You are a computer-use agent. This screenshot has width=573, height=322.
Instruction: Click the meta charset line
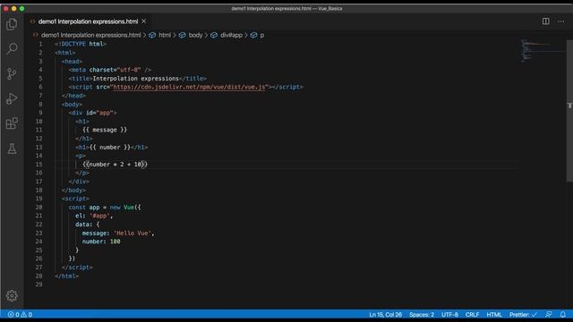coord(109,70)
